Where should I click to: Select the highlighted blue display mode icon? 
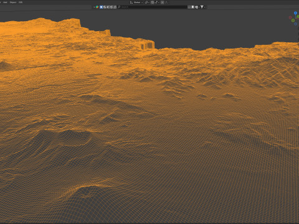tap(101, 7)
